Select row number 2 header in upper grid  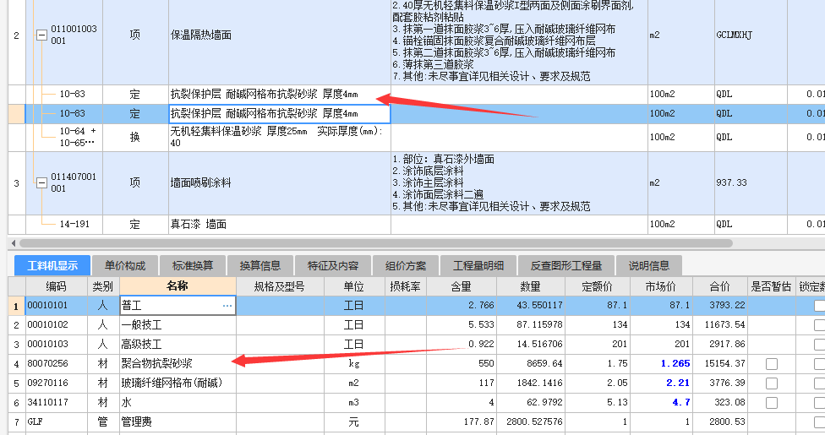click(16, 35)
